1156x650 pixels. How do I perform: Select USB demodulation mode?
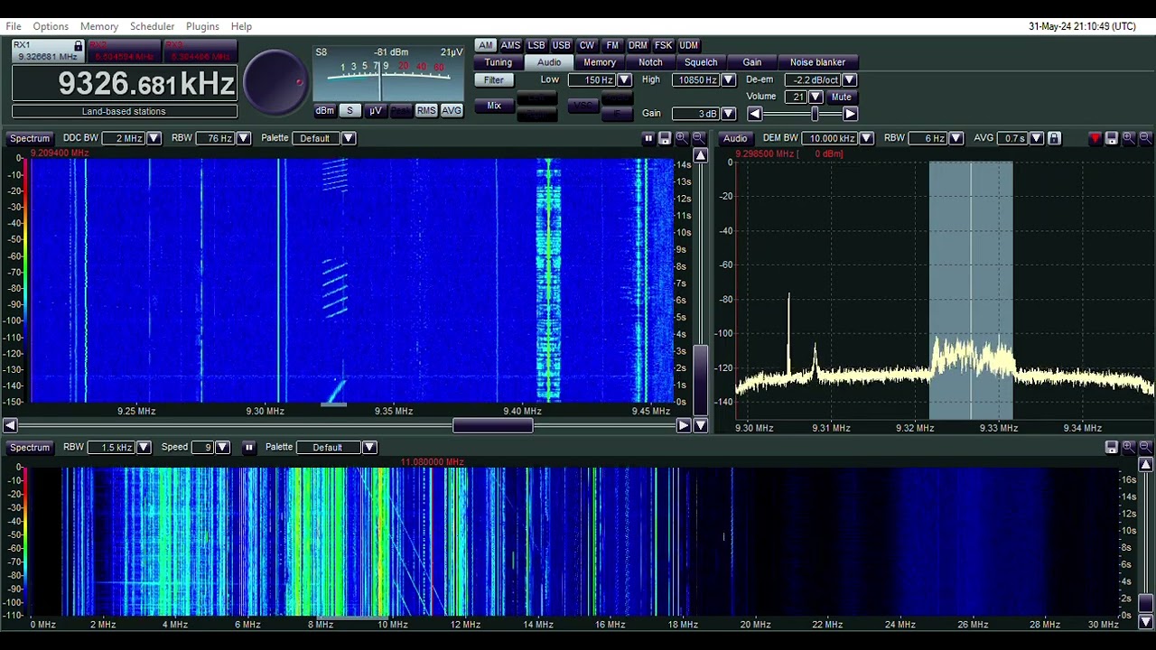[562, 45]
